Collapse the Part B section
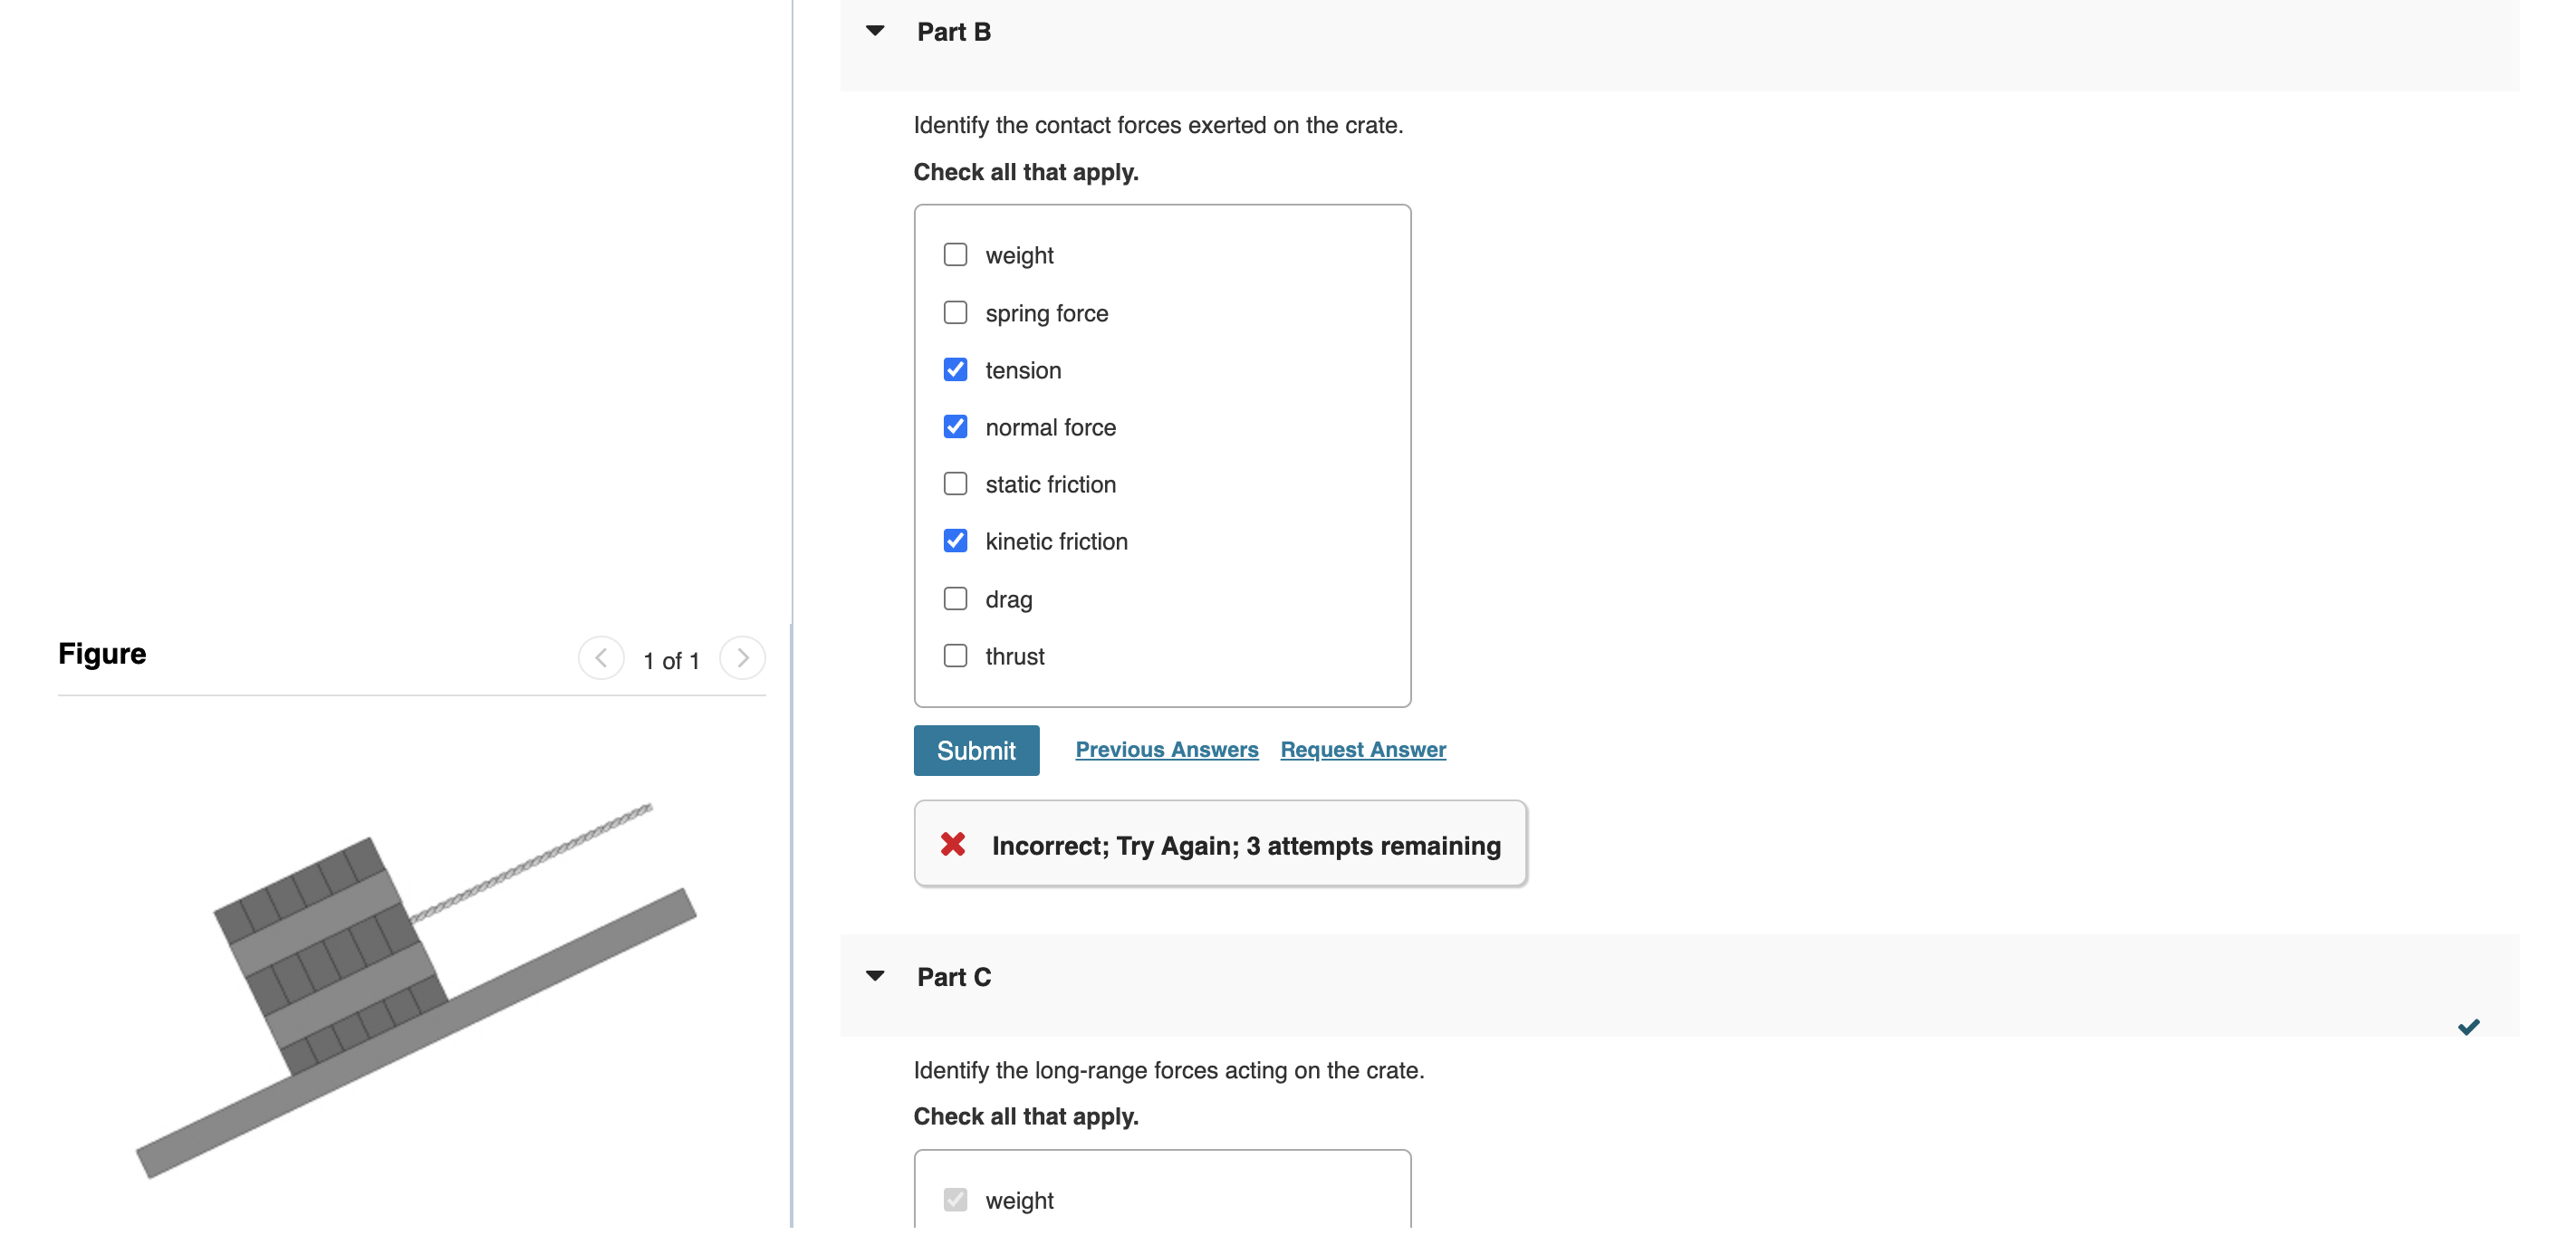Screen dimensions: 2576x1235 point(875,30)
